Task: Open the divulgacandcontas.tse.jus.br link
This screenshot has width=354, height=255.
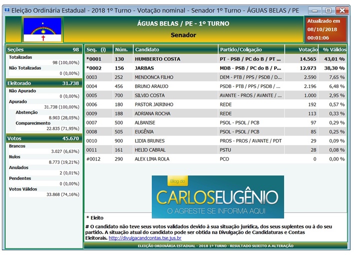Action: point(145,238)
